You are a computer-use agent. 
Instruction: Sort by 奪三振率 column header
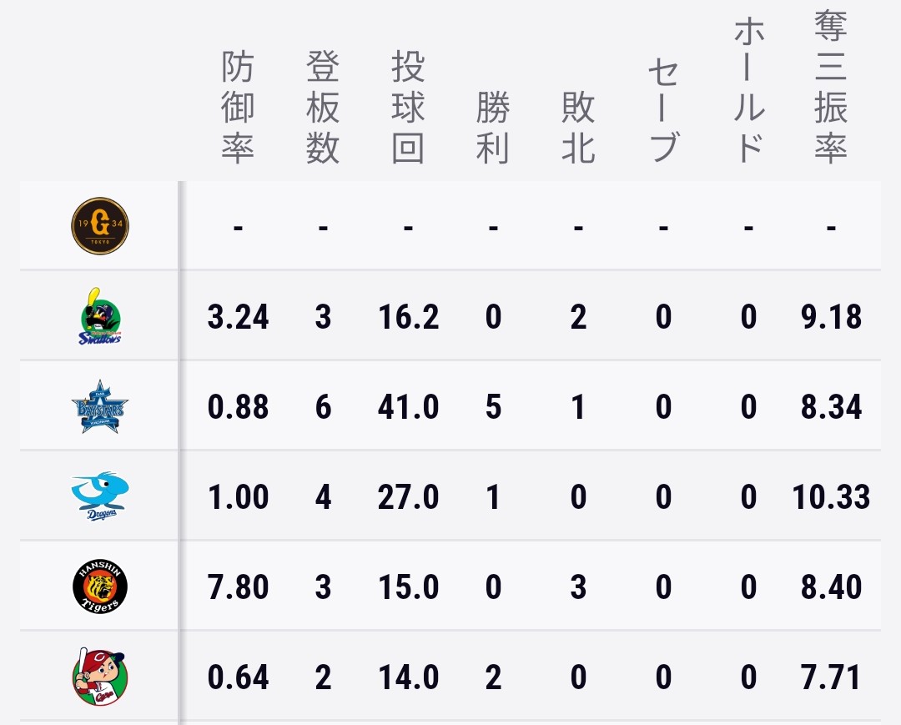tap(831, 88)
